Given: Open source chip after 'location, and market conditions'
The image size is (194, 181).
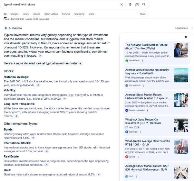Looking at the screenshot, I should [46, 165].
